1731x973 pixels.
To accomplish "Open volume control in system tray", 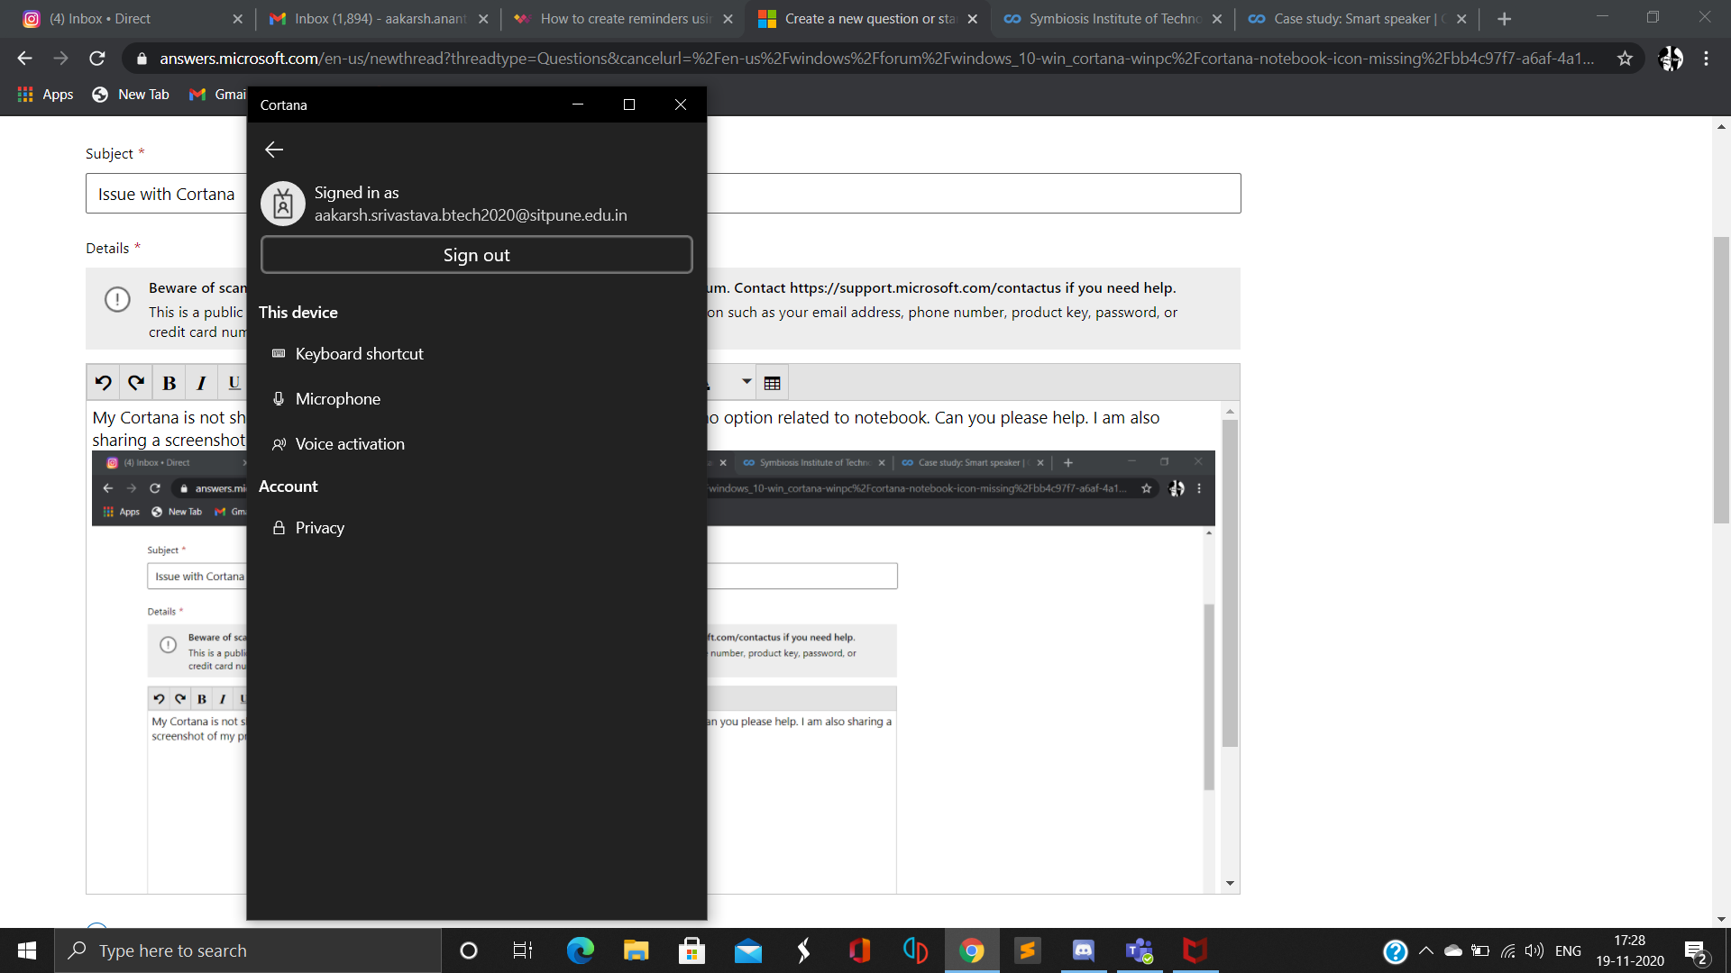I will pyautogui.click(x=1534, y=950).
